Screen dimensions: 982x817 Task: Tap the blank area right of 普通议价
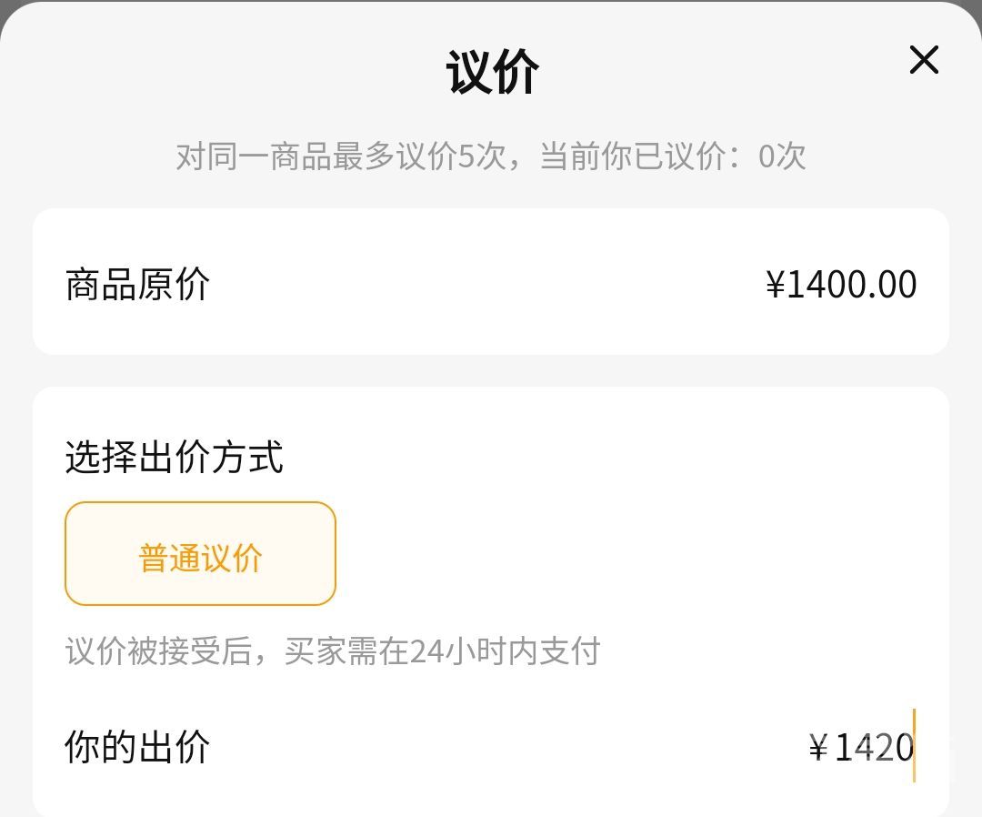pos(636,553)
